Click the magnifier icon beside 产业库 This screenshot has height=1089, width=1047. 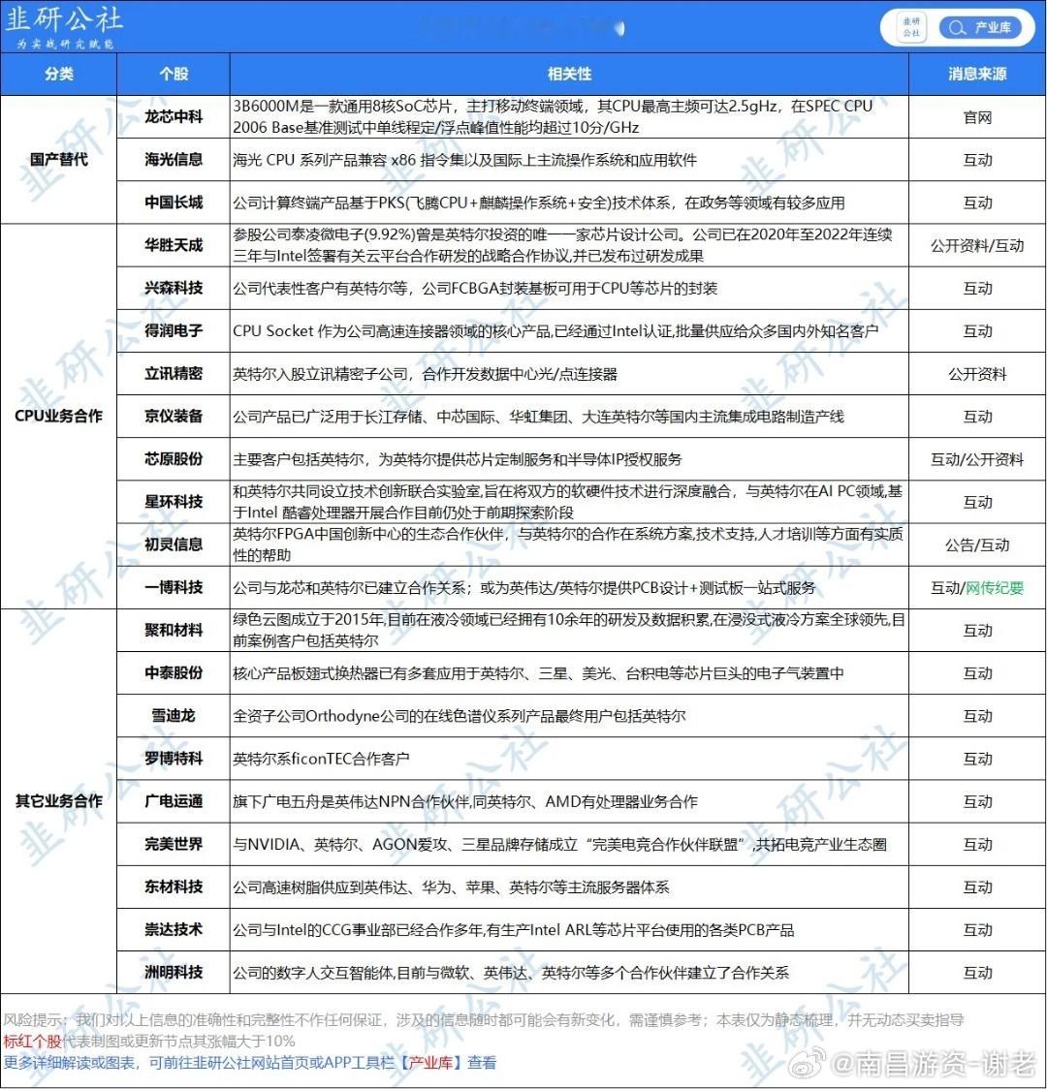(x=957, y=28)
